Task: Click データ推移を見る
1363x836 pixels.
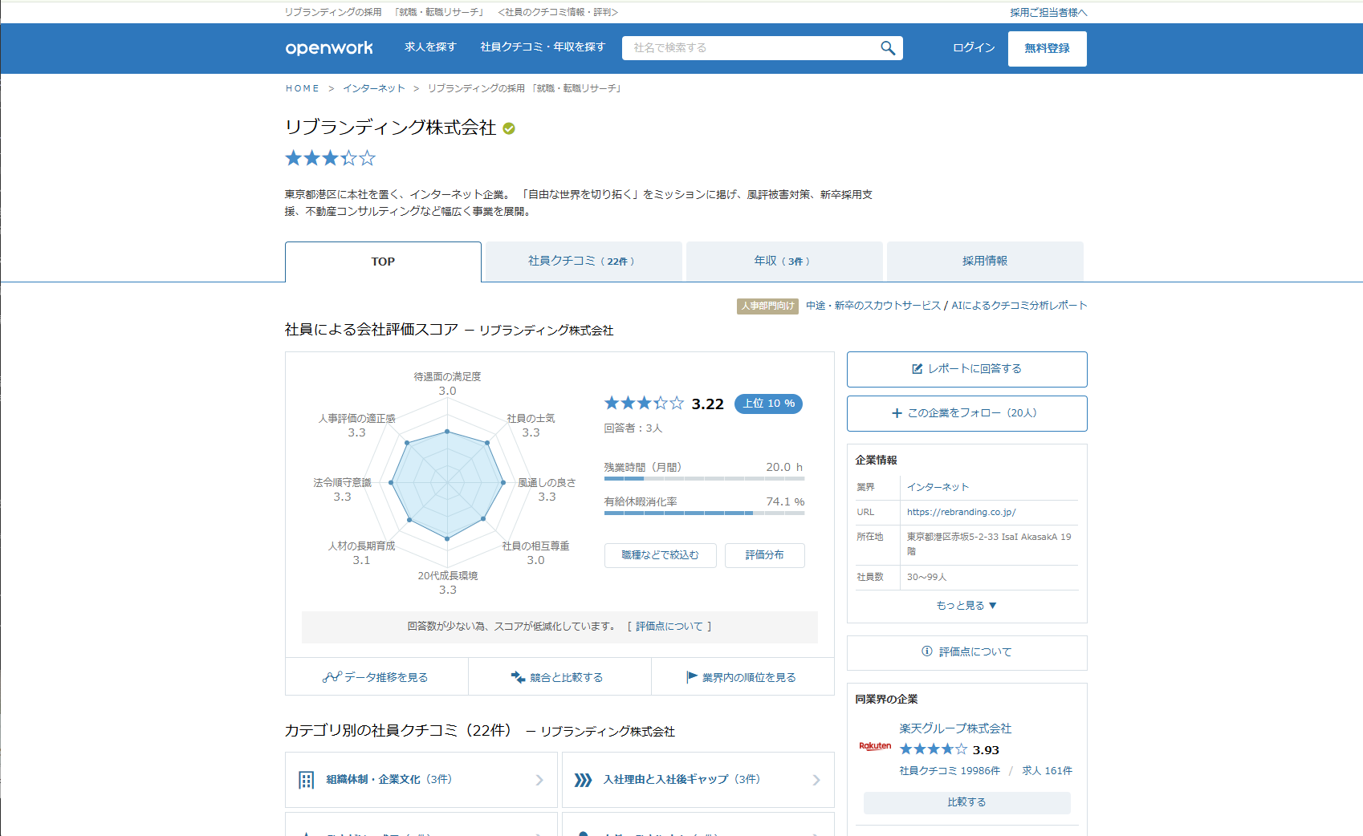Action: 376,677
